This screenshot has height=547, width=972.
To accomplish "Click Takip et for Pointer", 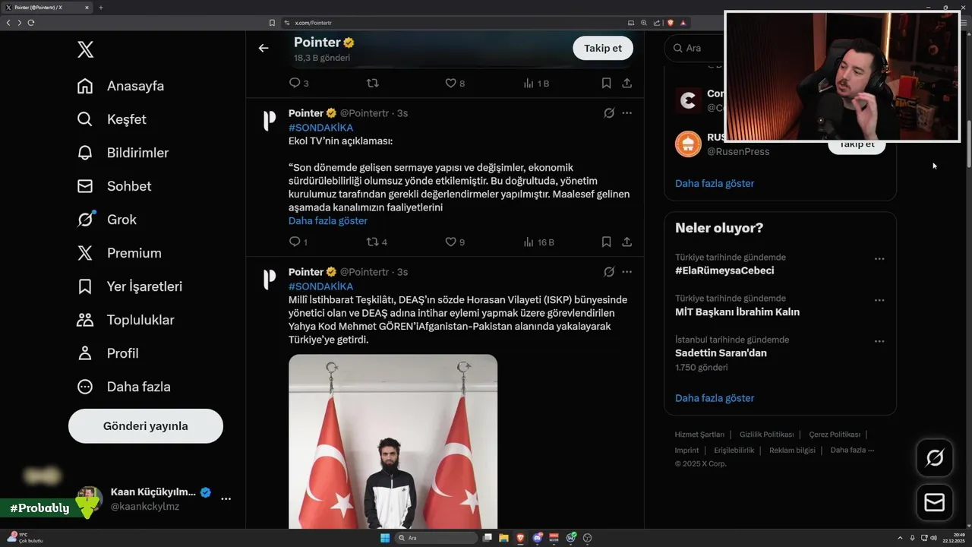I will [603, 48].
